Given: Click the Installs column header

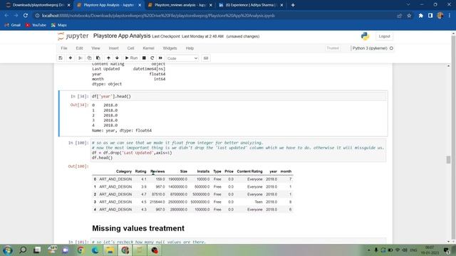Looking at the screenshot, I should [x=203, y=171].
